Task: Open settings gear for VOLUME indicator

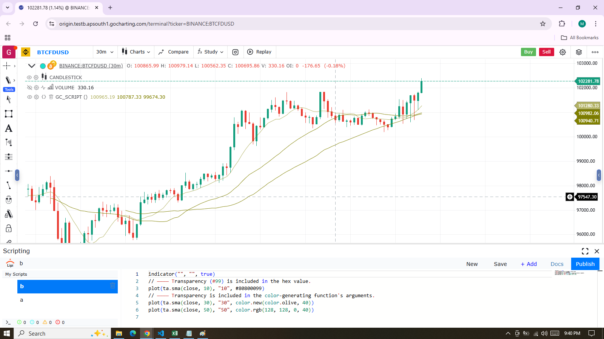Action: coord(36,87)
